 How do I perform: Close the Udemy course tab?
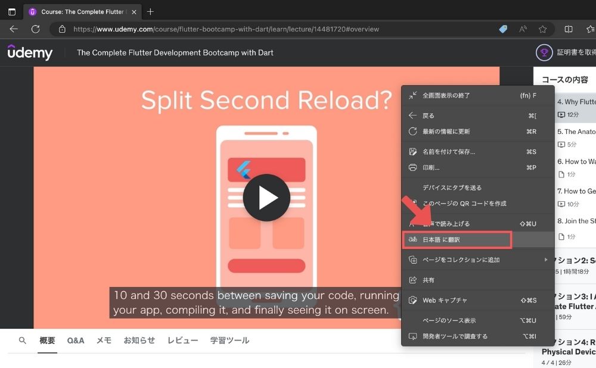pyautogui.click(x=134, y=12)
